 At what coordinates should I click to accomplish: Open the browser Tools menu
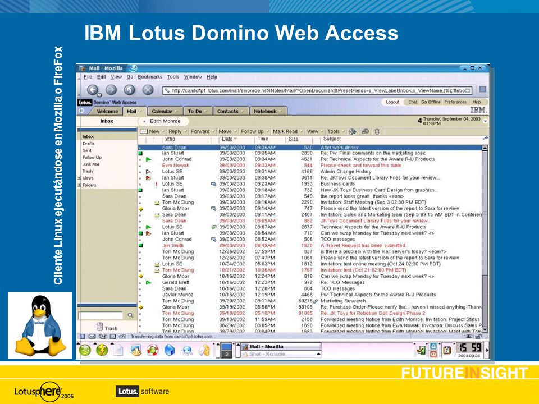click(173, 77)
